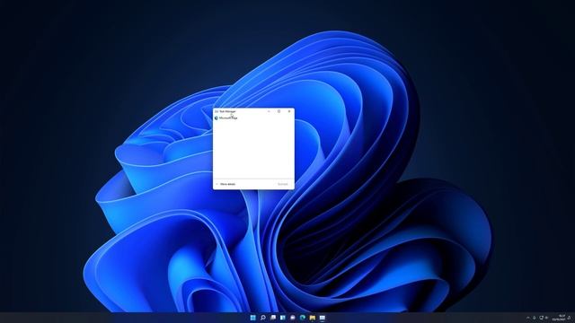Launch Microsoft Edge from the taskbar
Screen dimensions: 575x323
pyautogui.click(x=303, y=318)
